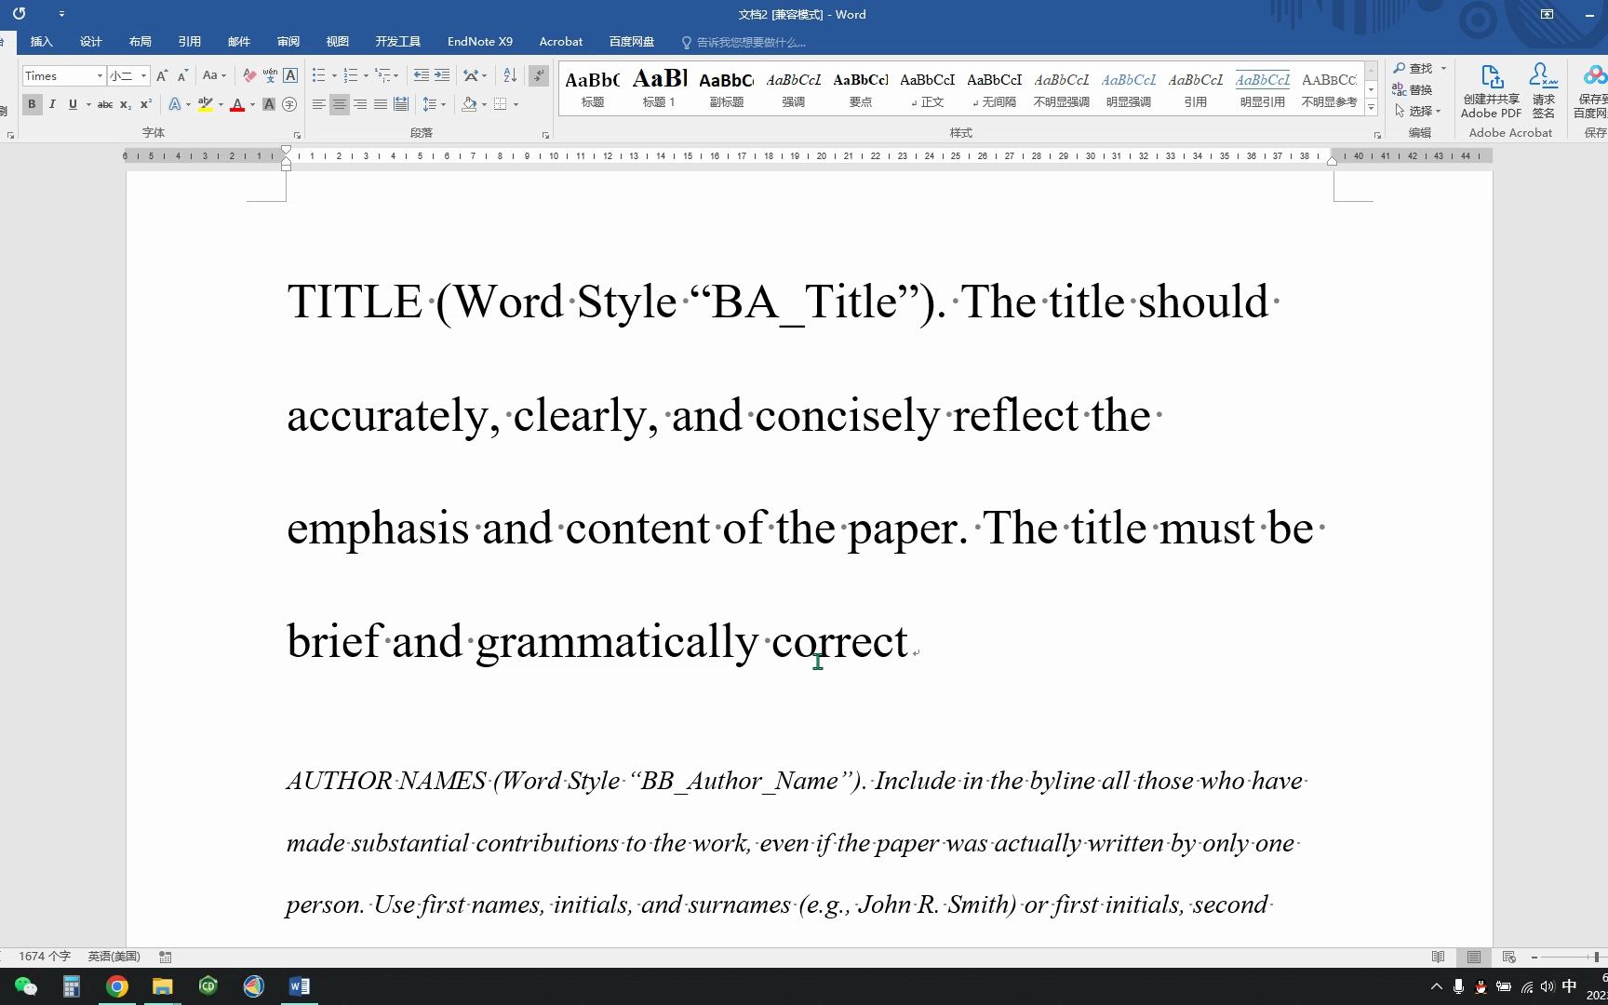Apply the 标题 1 heading style
Image resolution: width=1608 pixels, height=1005 pixels.
click(659, 89)
